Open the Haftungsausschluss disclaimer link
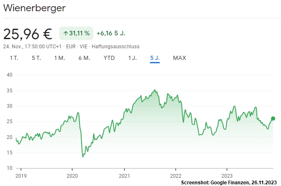The image size is (281, 186). coord(116,47)
